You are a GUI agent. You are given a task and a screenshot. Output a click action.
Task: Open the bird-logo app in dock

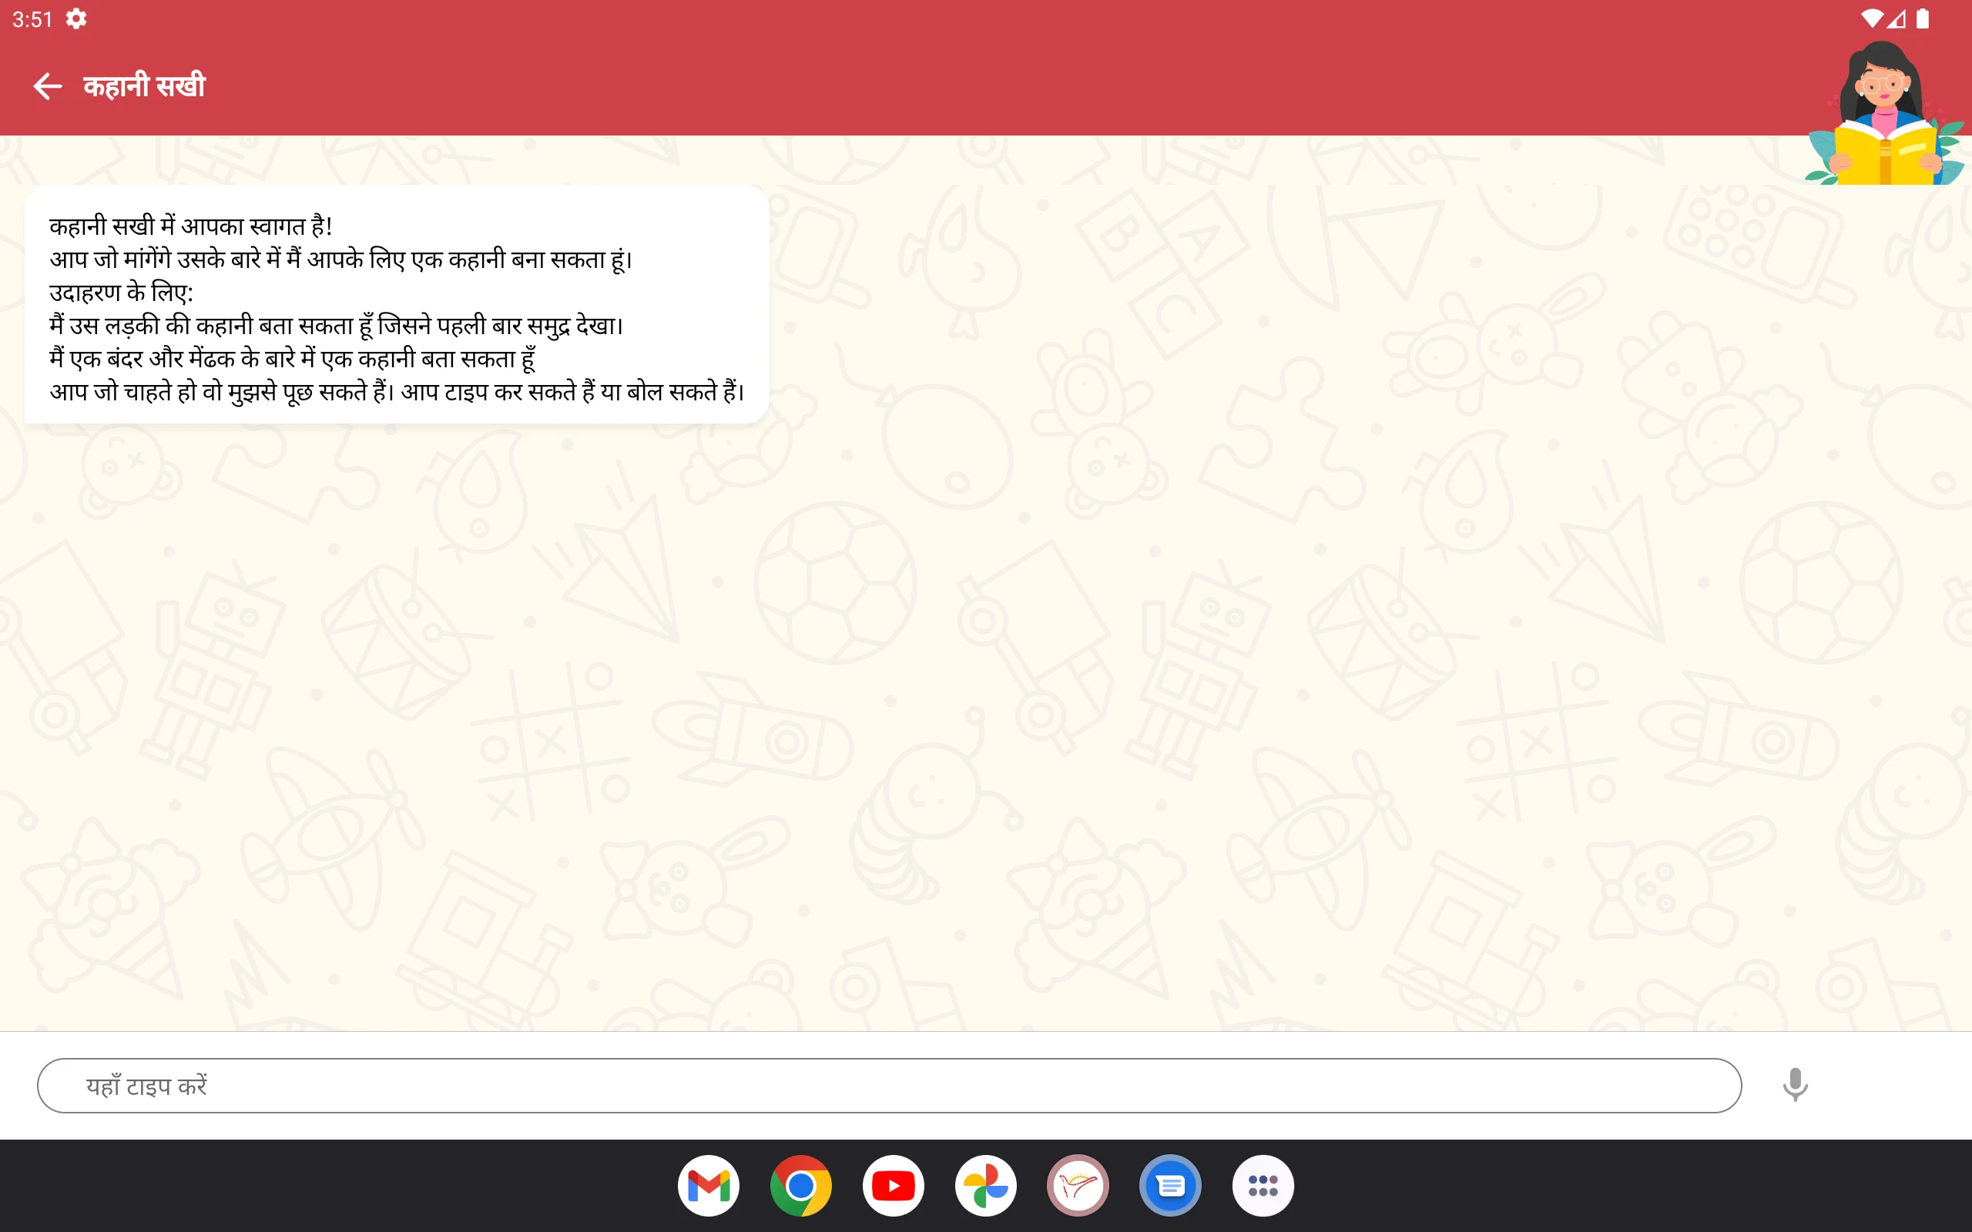1078,1186
